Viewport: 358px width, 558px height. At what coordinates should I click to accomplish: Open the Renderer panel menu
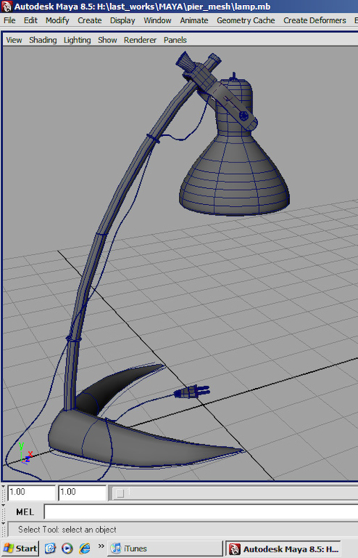140,40
